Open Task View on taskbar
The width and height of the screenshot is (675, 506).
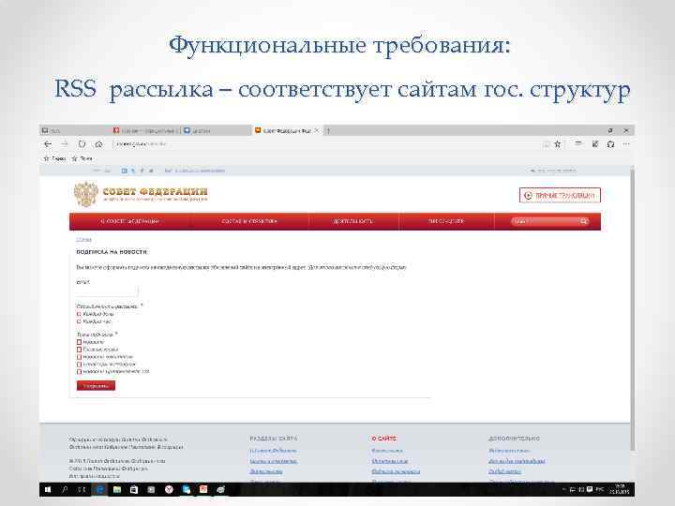[x=82, y=490]
